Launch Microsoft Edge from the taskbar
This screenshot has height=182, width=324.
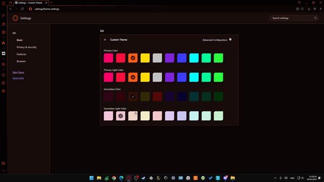tap(121, 178)
